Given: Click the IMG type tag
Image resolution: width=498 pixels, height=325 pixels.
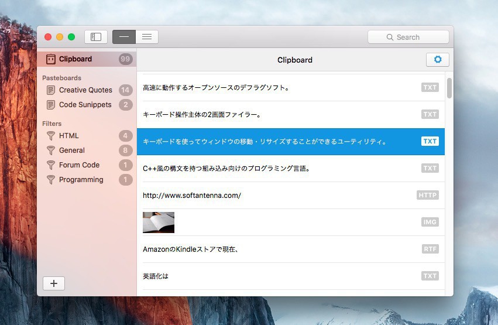Looking at the screenshot, I should 430,222.
